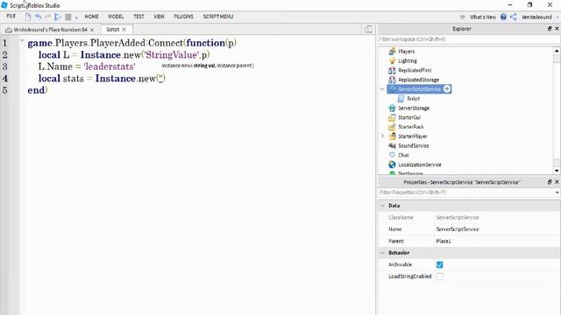Screen dimensions: 561x315
Task: Open the Help question mark icon
Action: pyautogui.click(x=503, y=17)
